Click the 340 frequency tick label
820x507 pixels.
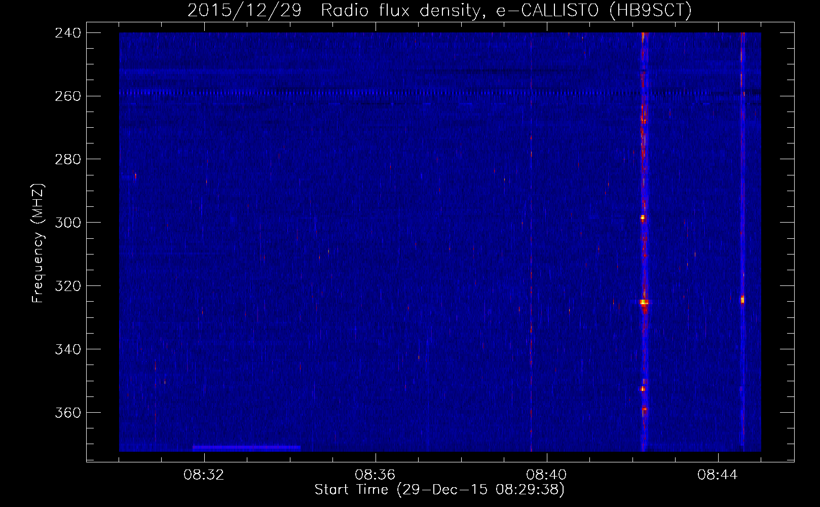pyautogui.click(x=68, y=349)
